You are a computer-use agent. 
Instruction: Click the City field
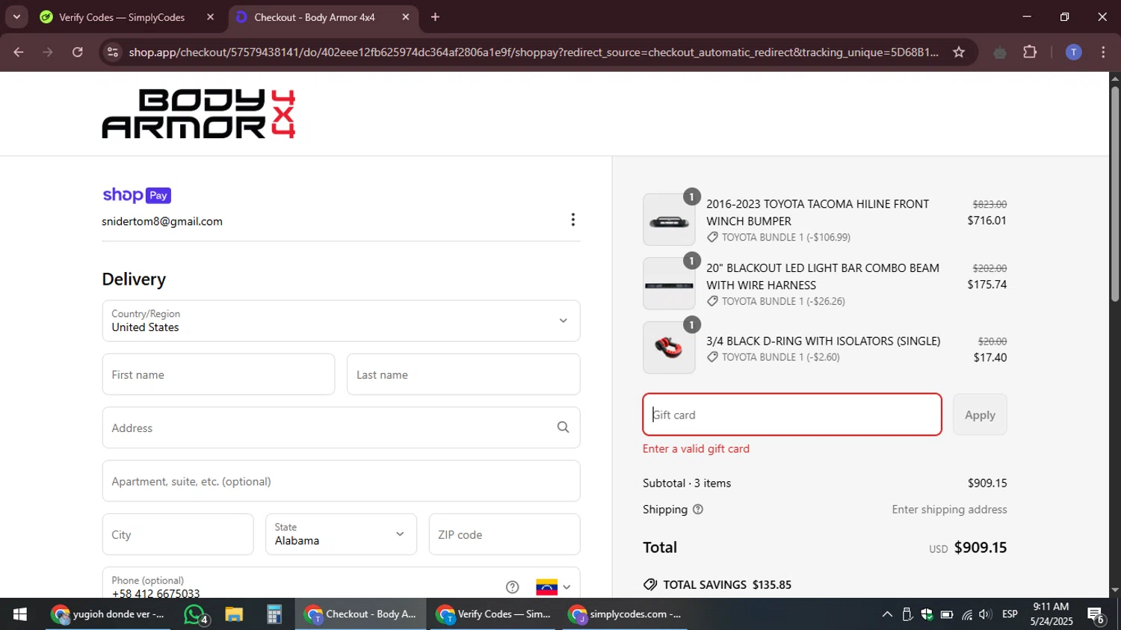click(x=178, y=534)
